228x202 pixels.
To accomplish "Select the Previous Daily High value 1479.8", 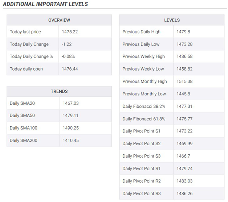I will tap(183, 32).
